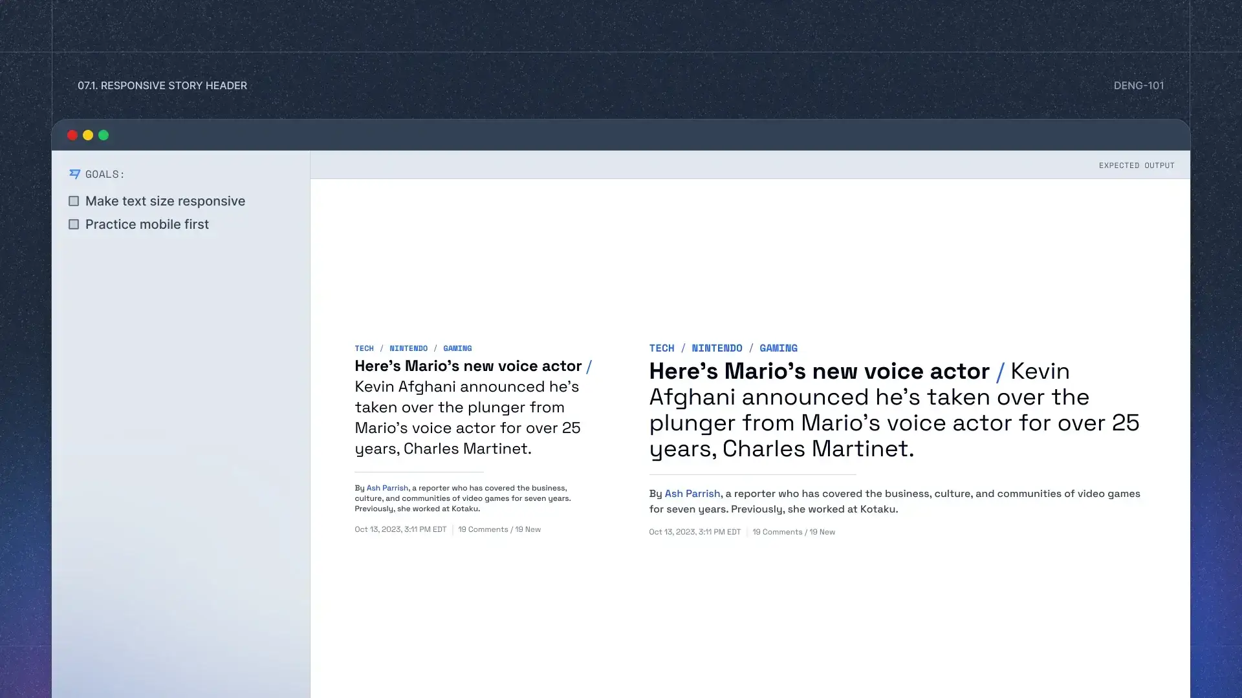This screenshot has height=698, width=1242.
Task: Click TECH category in small story header
Action: pyautogui.click(x=364, y=348)
